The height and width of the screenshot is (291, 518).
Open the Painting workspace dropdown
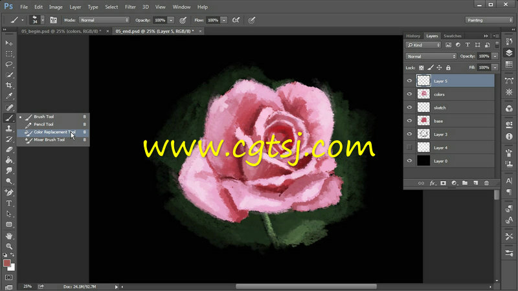point(489,20)
